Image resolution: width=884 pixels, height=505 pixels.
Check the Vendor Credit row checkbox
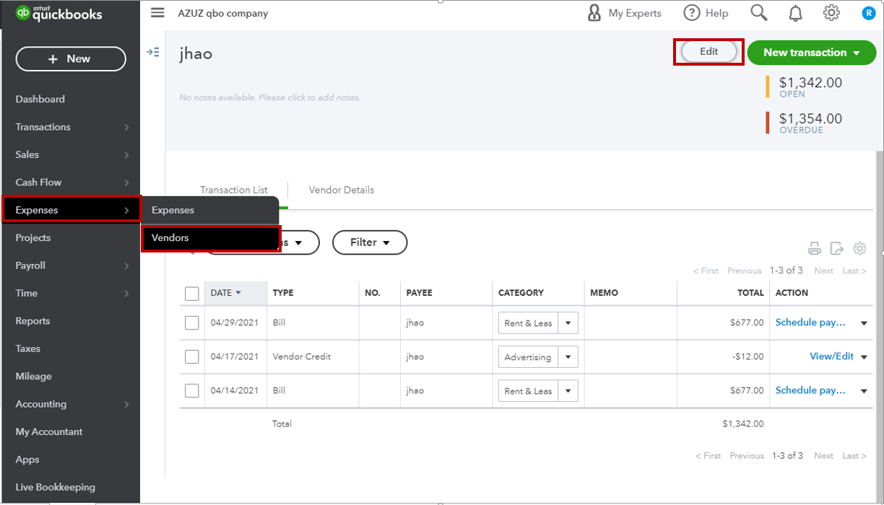pos(191,356)
